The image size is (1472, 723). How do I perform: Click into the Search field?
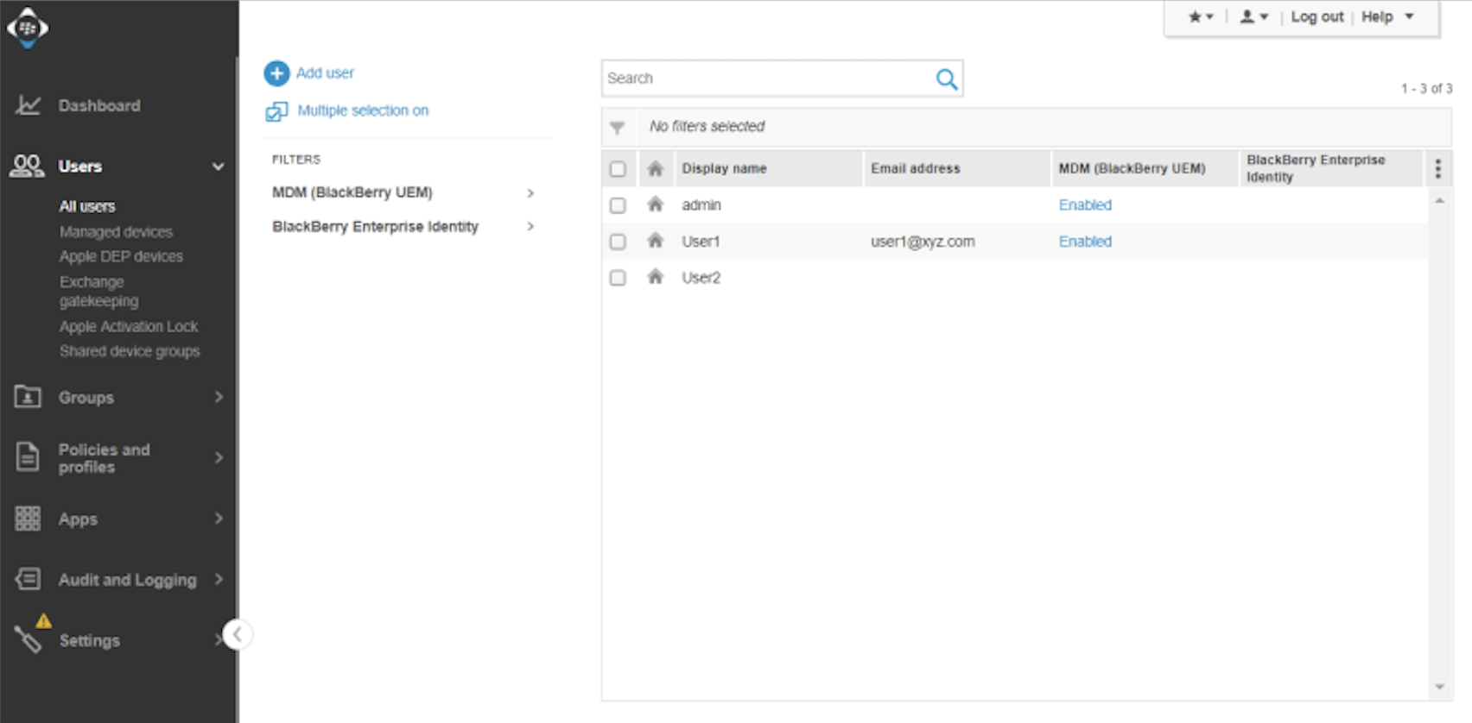765,79
